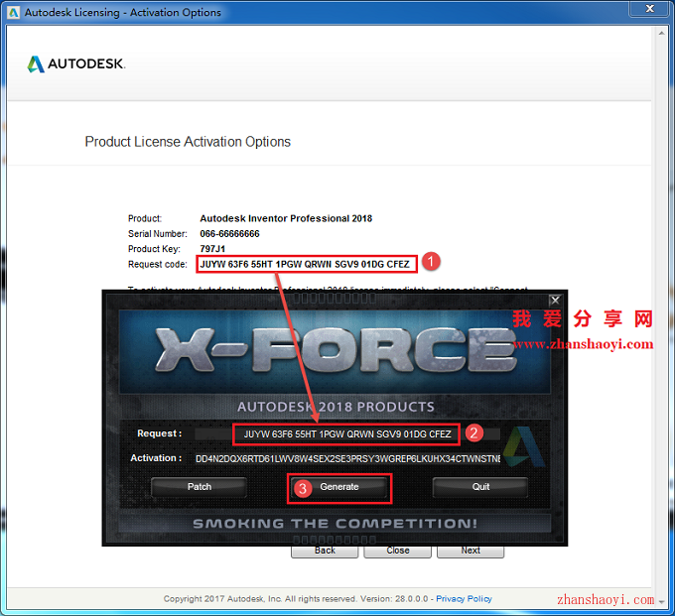675x616 pixels.
Task: Click the Generate button in X-Force
Action: [x=339, y=487]
